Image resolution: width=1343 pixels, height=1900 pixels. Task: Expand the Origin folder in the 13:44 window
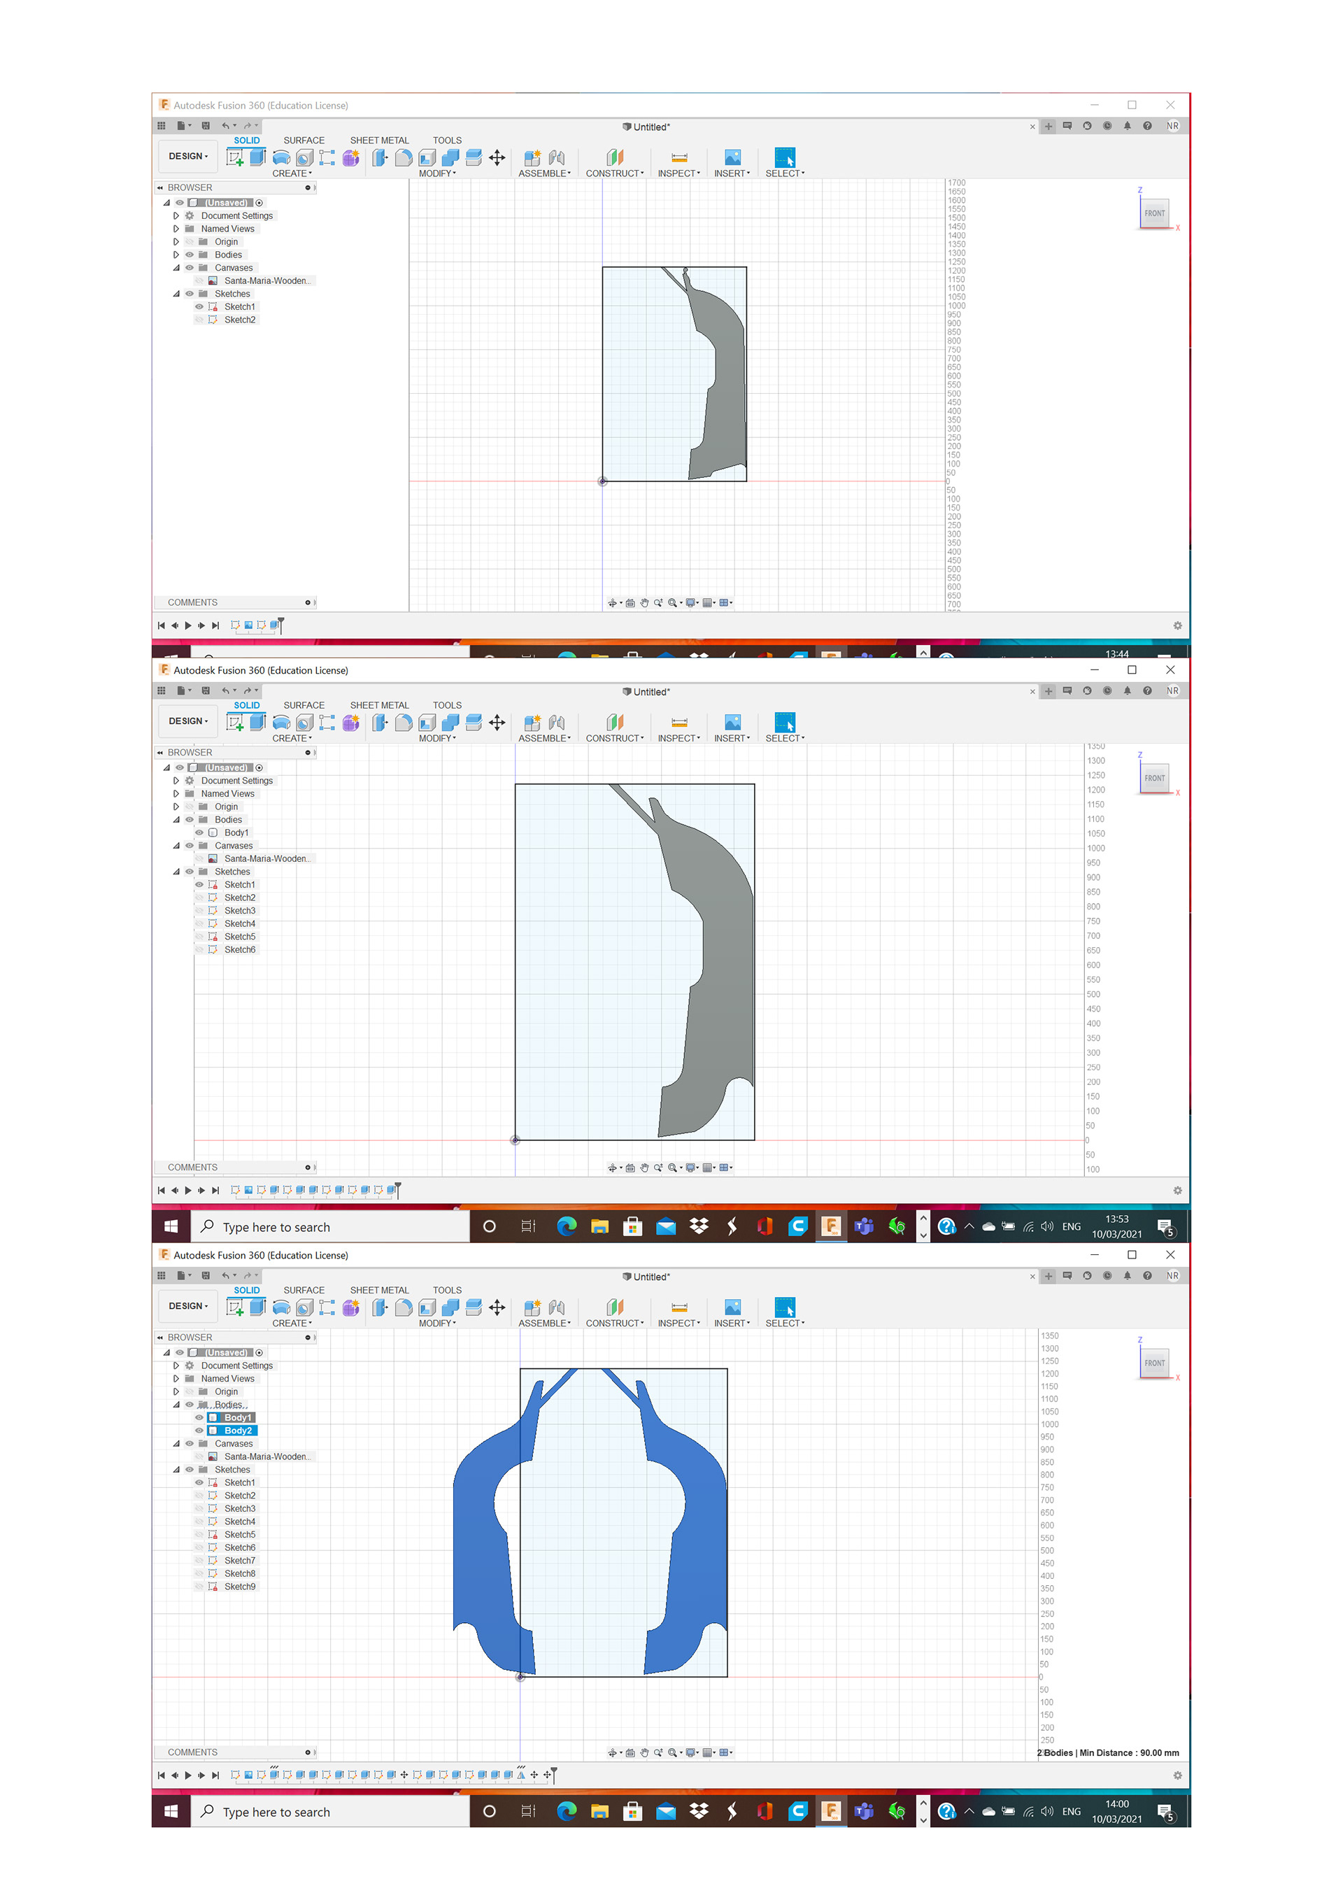176,241
